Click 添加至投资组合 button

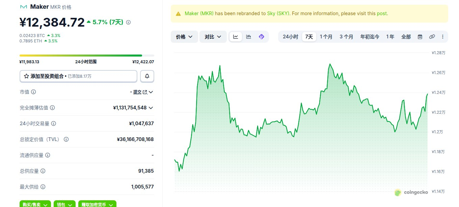[78, 76]
